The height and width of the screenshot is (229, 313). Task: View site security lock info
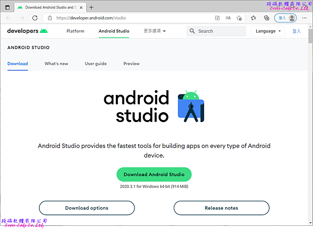(x=50, y=18)
